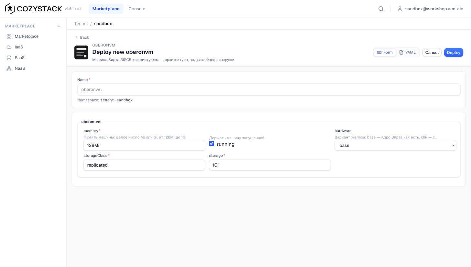Click the 'Держать машину запущенной' hint text
471x267 pixels.
pyautogui.click(x=237, y=138)
